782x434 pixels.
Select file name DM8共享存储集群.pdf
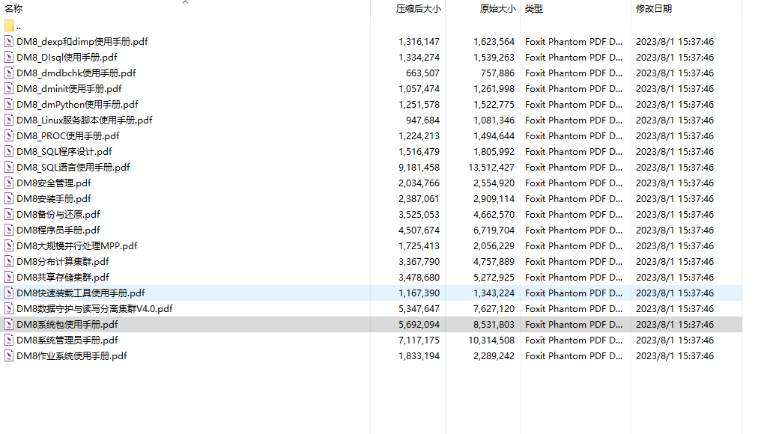63,277
